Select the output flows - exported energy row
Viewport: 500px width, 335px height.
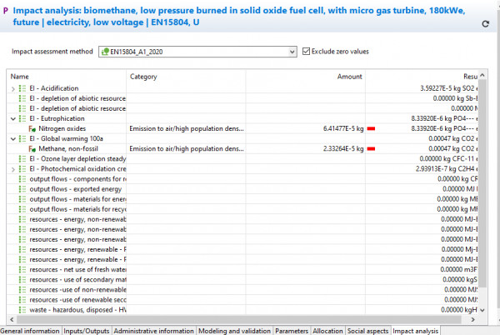[242, 189]
